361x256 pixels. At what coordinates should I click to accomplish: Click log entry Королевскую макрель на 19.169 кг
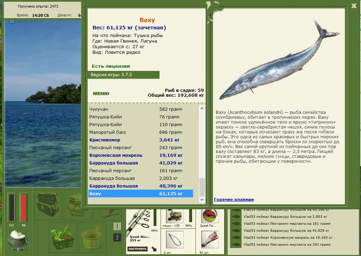288,237
